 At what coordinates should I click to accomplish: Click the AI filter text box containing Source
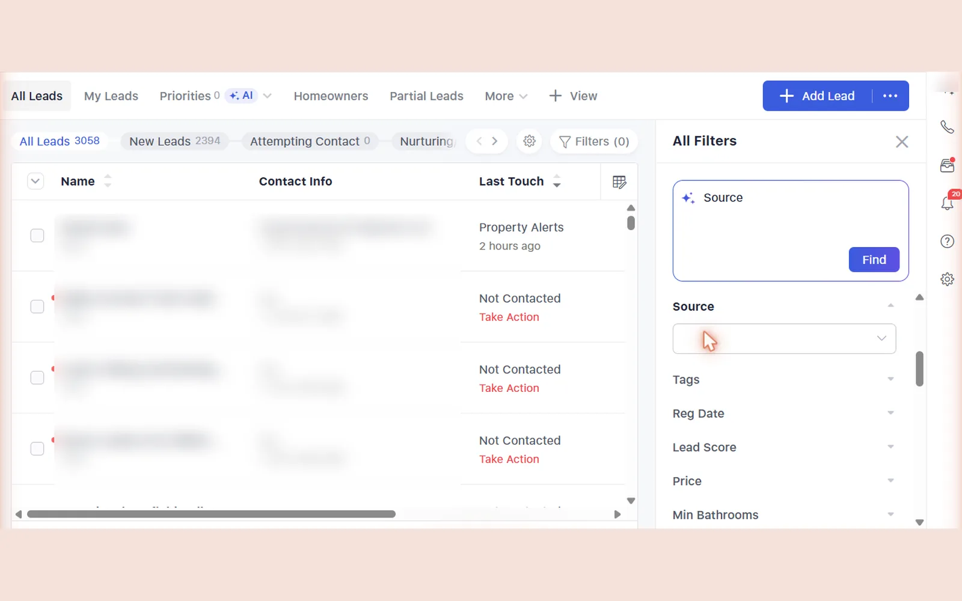pyautogui.click(x=790, y=231)
